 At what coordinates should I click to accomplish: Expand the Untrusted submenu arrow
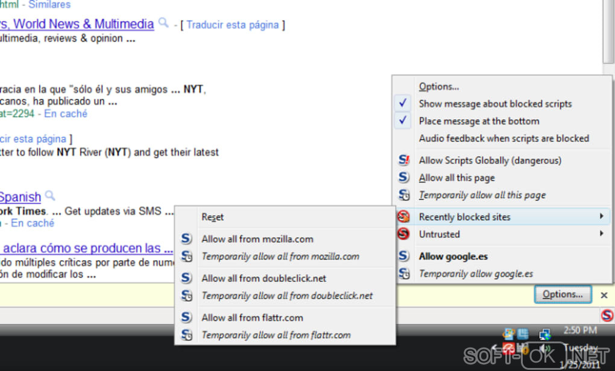(601, 234)
